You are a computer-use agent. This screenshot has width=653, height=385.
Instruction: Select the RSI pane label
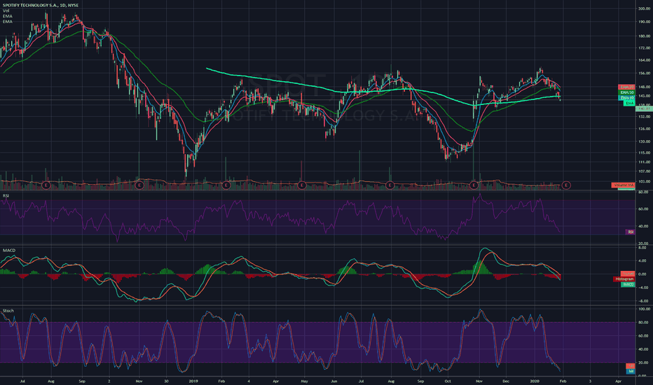[6, 195]
